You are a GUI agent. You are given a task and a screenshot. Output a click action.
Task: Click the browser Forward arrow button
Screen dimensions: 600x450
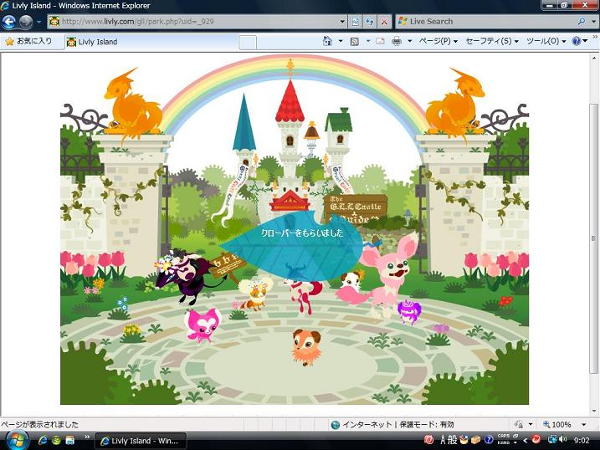pyautogui.click(x=26, y=22)
